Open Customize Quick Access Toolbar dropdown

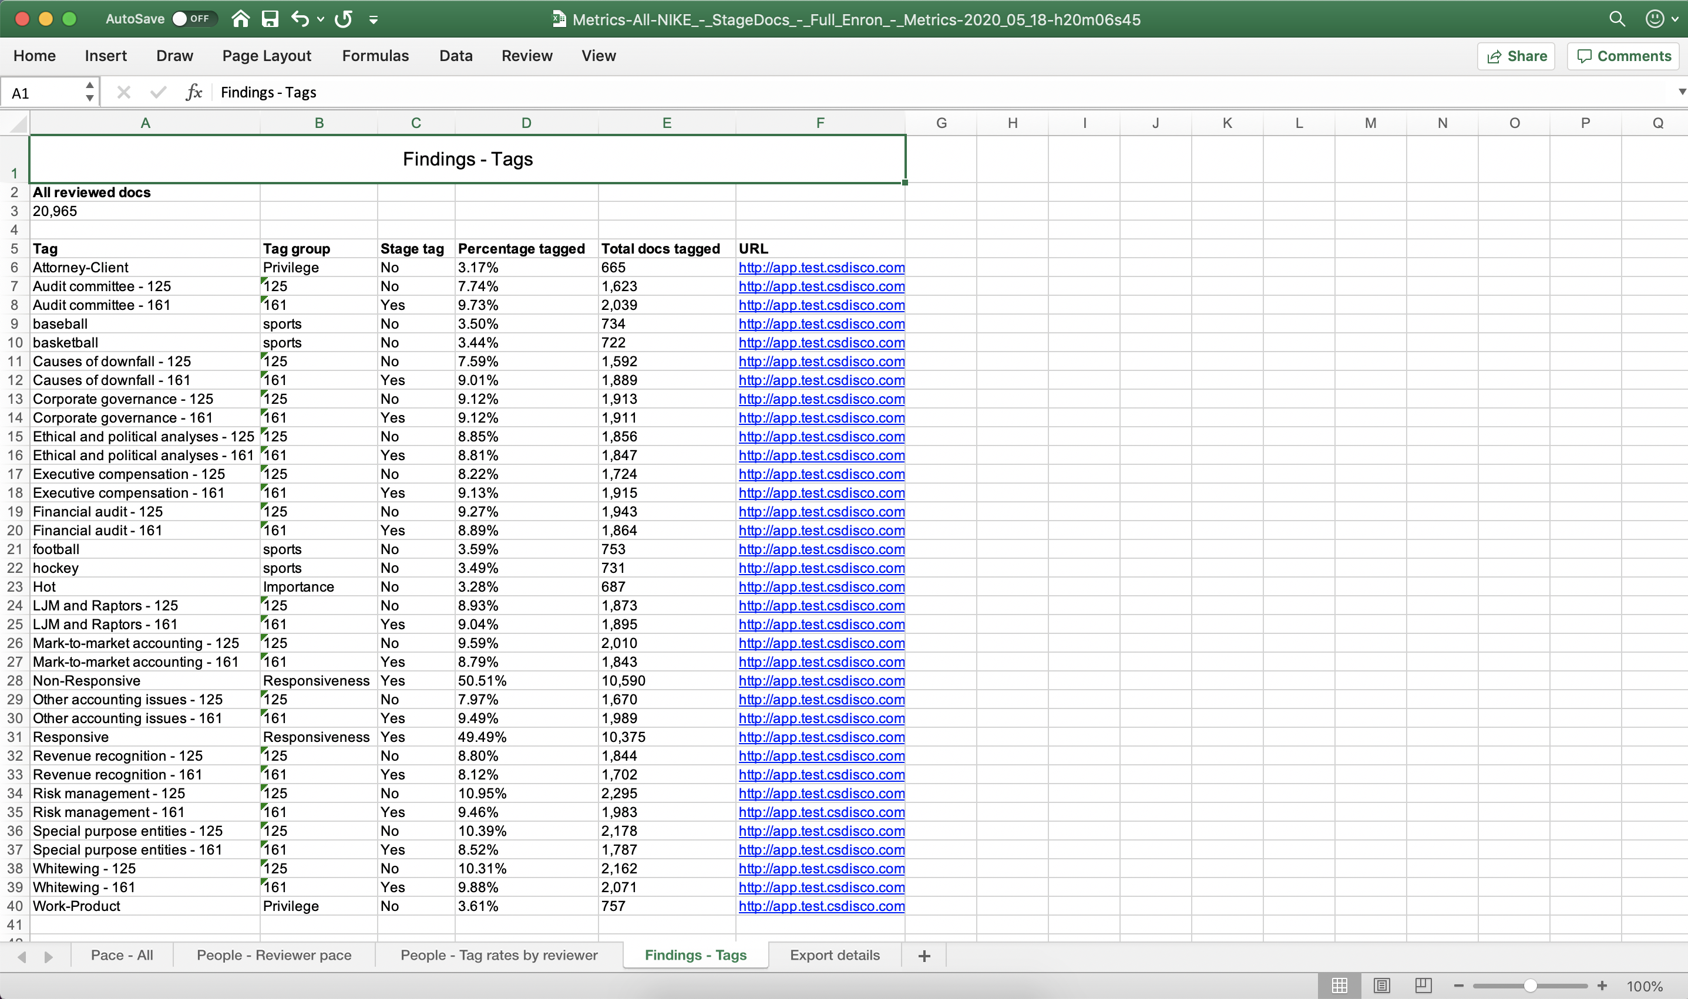coord(373,19)
